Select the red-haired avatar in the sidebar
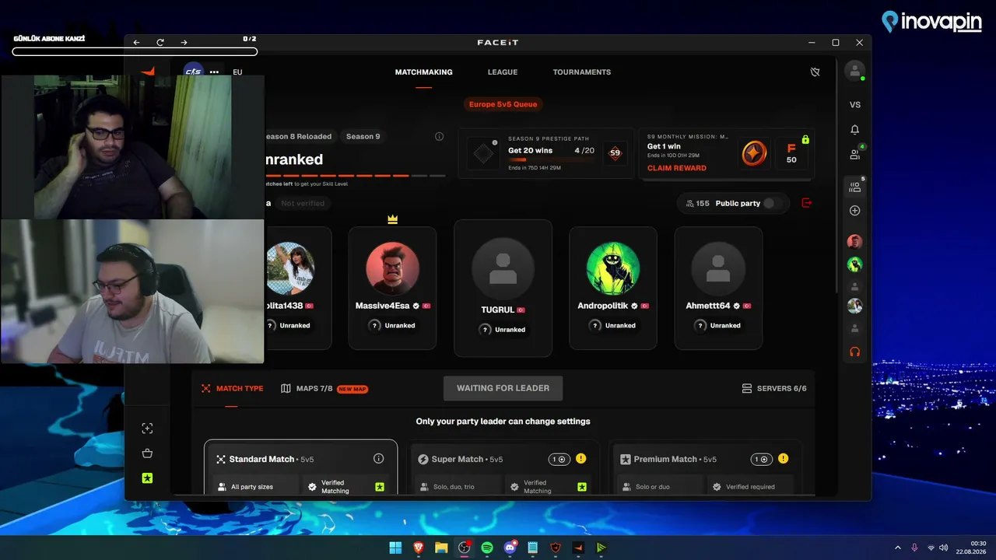This screenshot has width=996, height=560. (855, 242)
